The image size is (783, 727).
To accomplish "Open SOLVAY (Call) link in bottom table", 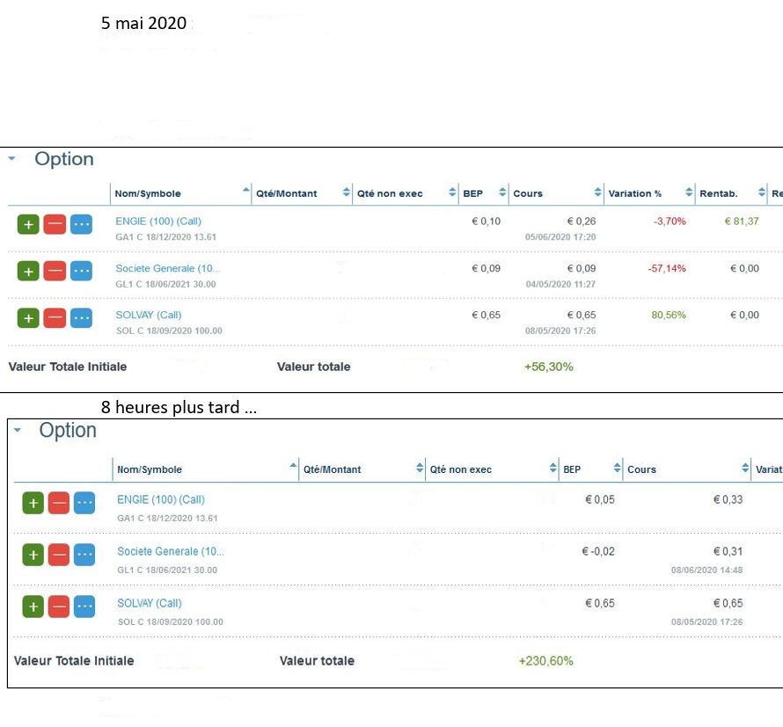I will pyautogui.click(x=150, y=603).
